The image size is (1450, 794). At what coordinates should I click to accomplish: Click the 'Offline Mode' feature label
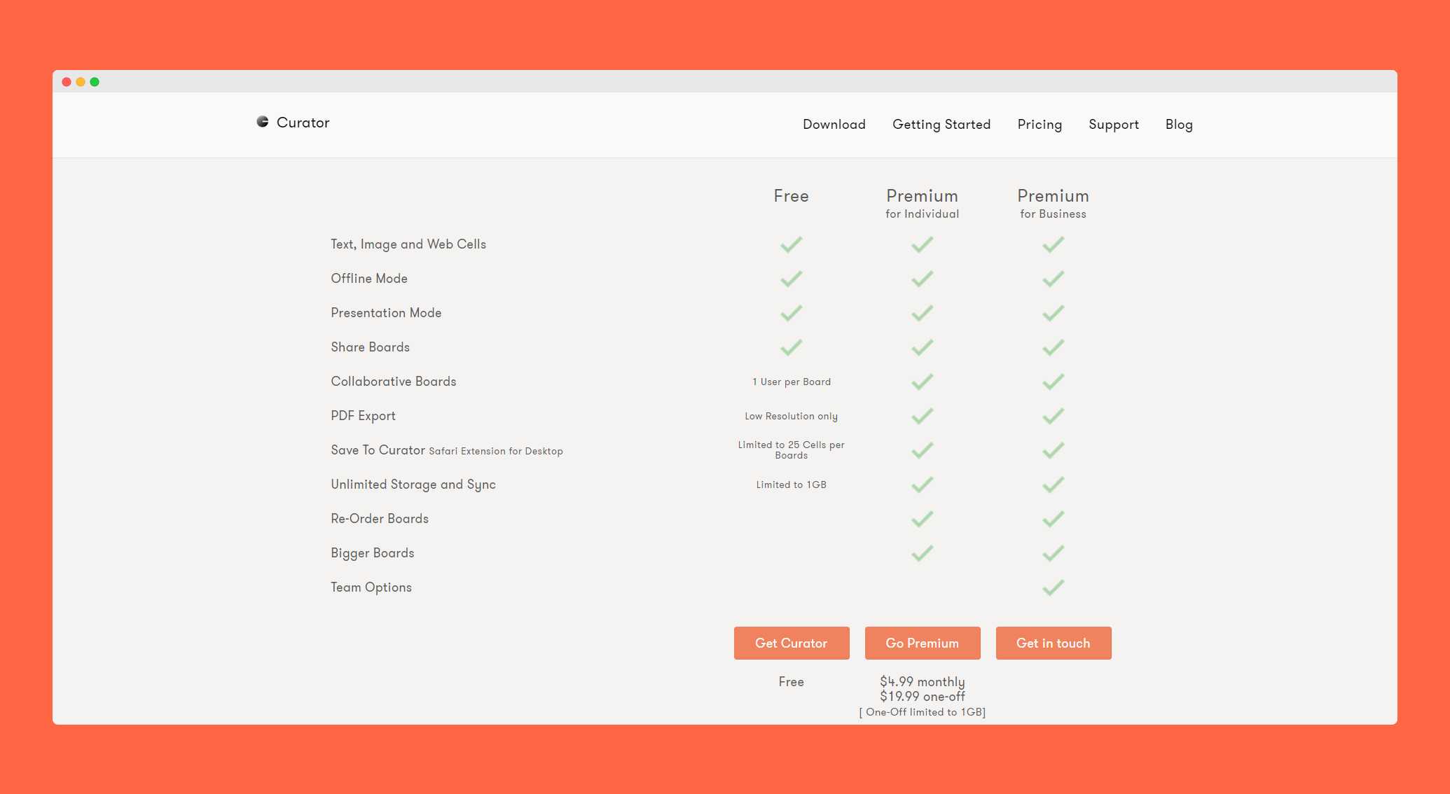pos(369,279)
